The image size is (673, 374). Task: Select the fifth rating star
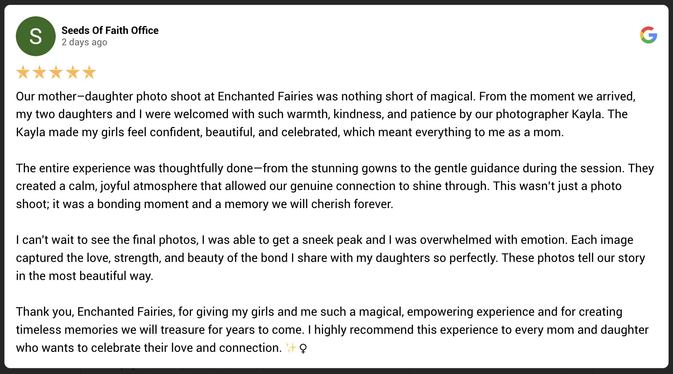[x=89, y=72]
